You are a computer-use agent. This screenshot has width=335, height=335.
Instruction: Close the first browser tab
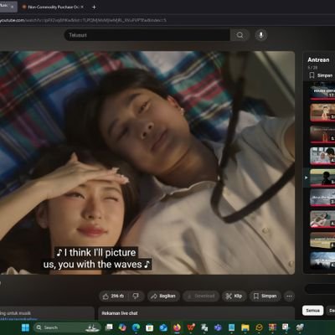coord(13,7)
